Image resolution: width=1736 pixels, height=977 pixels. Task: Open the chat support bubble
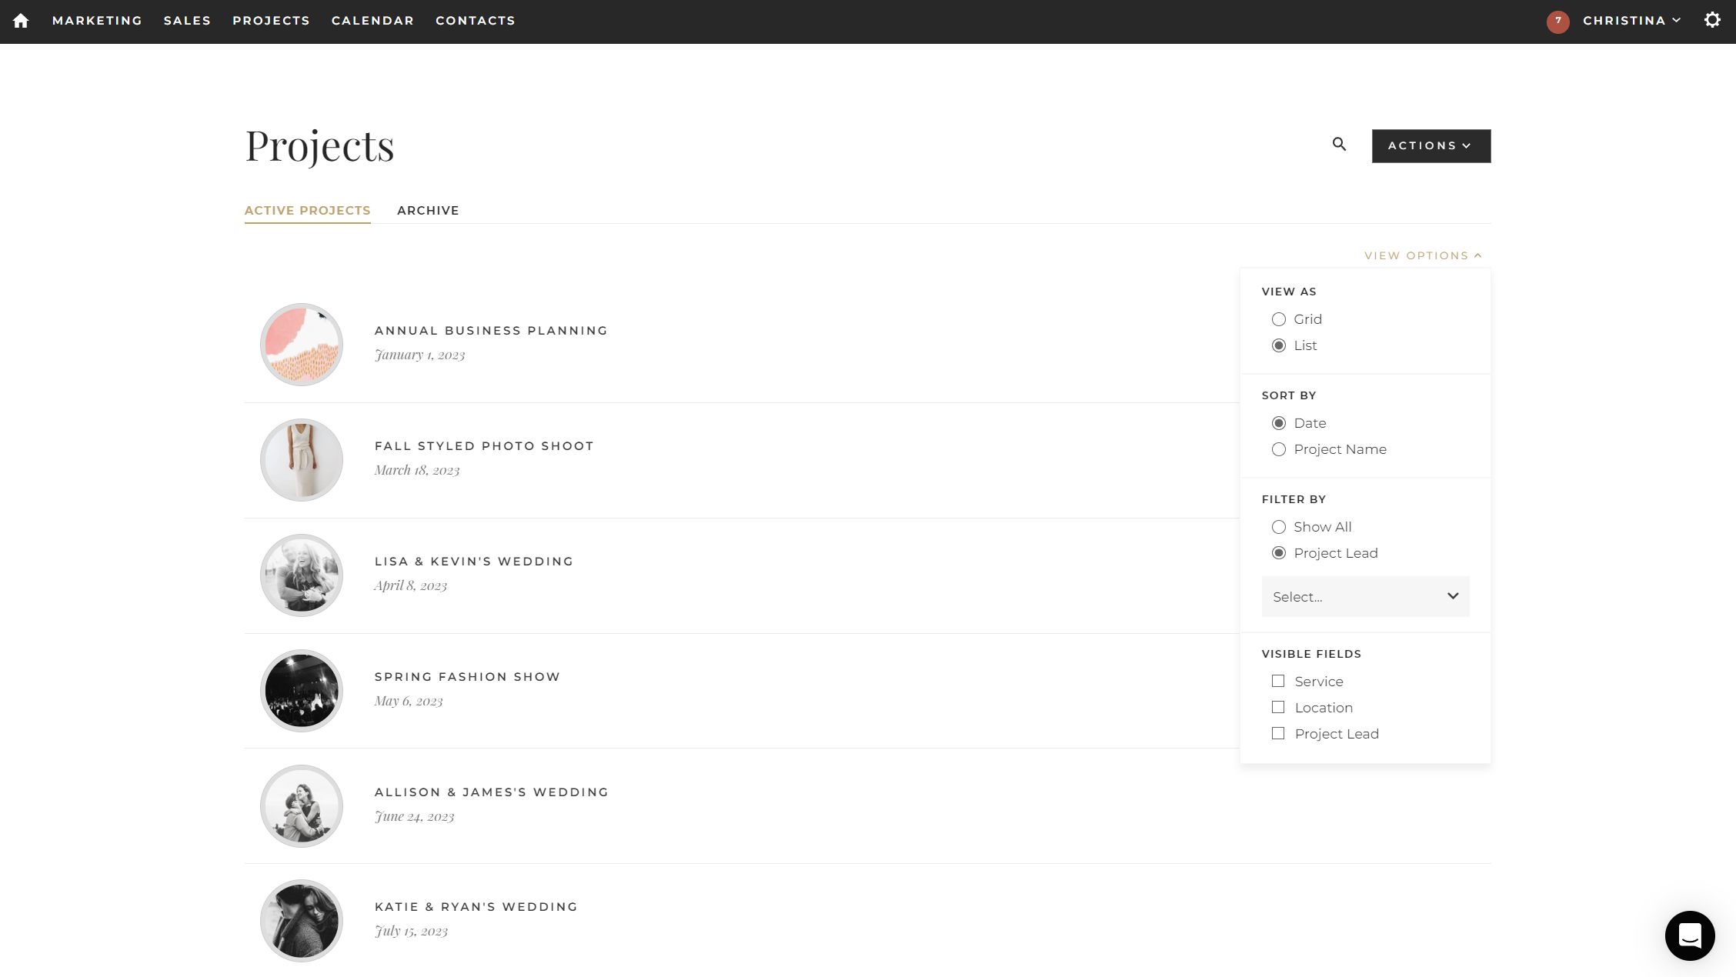[1690, 935]
